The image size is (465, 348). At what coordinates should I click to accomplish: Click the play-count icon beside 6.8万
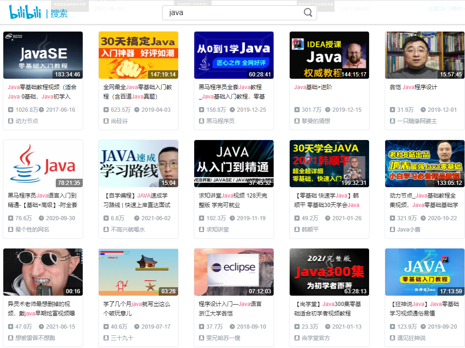tap(106, 218)
